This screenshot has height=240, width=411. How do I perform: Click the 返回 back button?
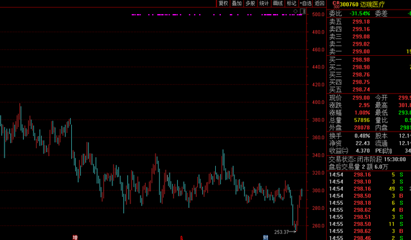[x=320, y=3]
